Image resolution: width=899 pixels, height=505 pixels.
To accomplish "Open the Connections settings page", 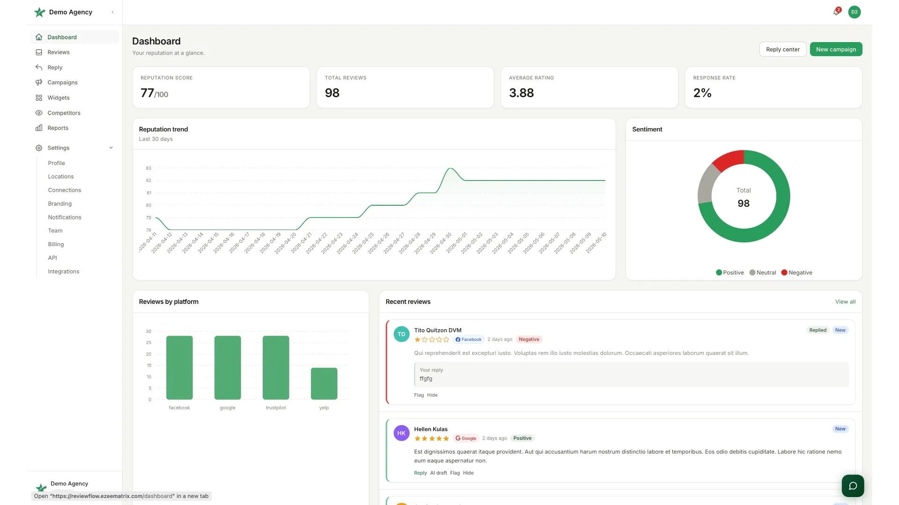I will [x=64, y=190].
